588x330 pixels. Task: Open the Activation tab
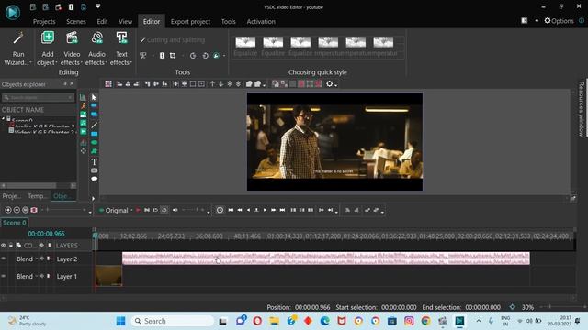click(x=261, y=21)
